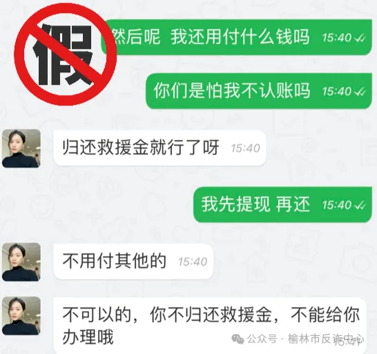Click '公众号 · 榆林市反诈中心' watermark text
Image resolution: width=377 pixels, height=354 pixels.
306,339
